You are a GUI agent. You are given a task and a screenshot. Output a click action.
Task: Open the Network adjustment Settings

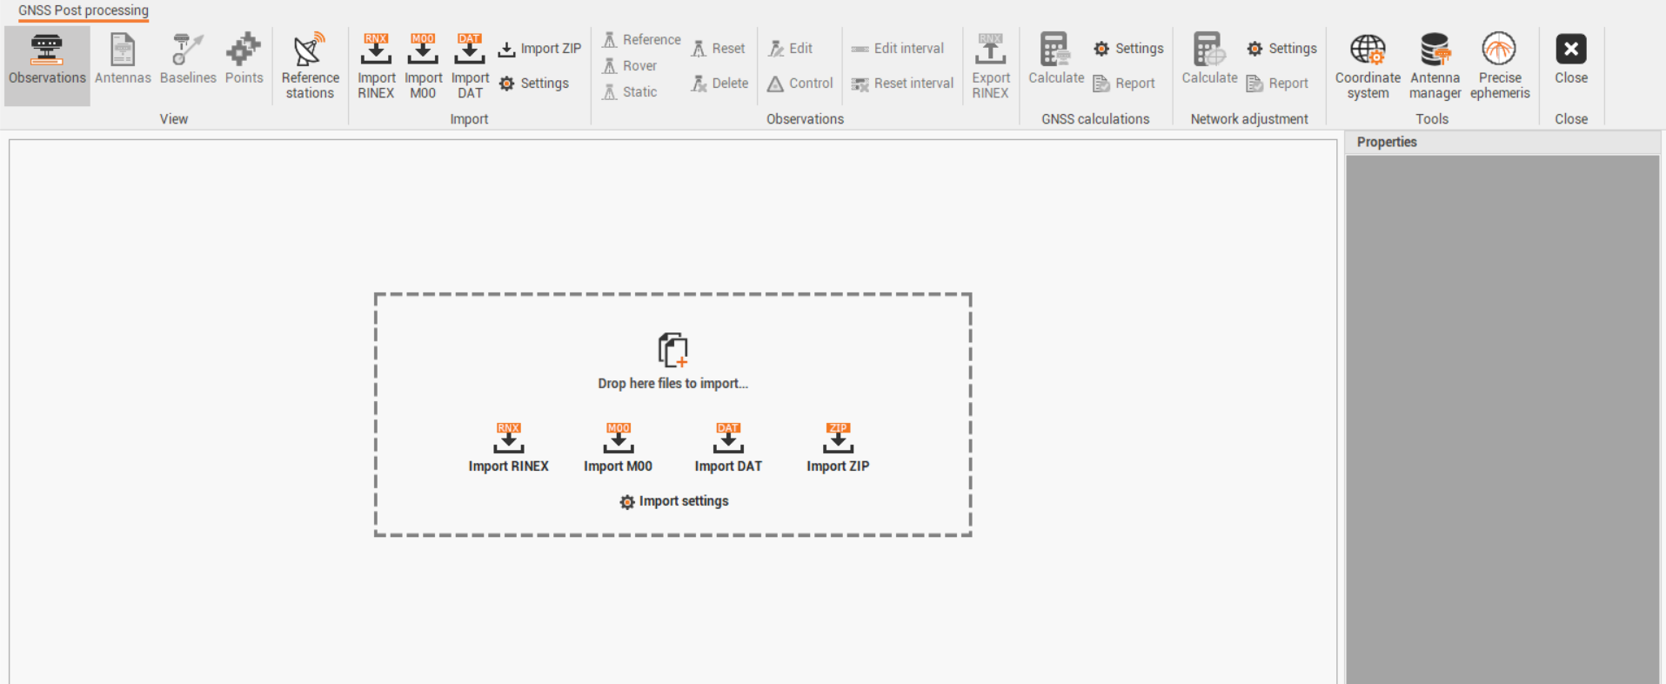pos(1282,49)
